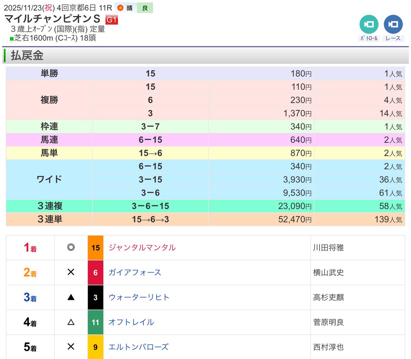This screenshot has width=411, height=359.
Task: Click the ワイド combination 3-6
Action: [150, 193]
